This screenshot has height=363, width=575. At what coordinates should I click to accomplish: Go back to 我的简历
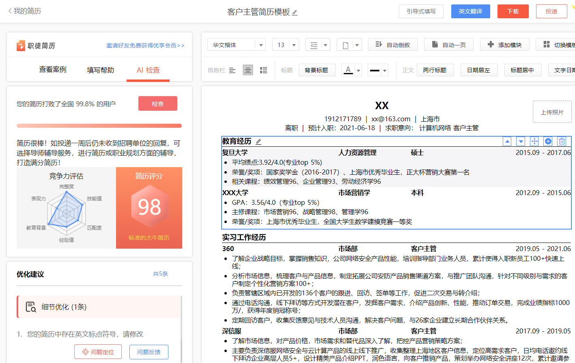pos(24,11)
